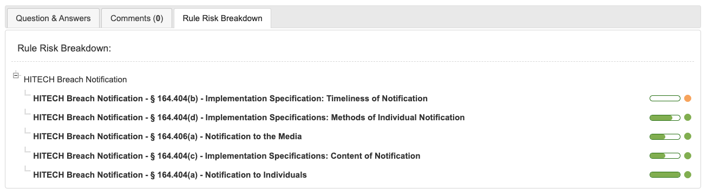Click empty progress bar for § 164.404(b) Timeliness
The height and width of the screenshot is (195, 707).
665,99
